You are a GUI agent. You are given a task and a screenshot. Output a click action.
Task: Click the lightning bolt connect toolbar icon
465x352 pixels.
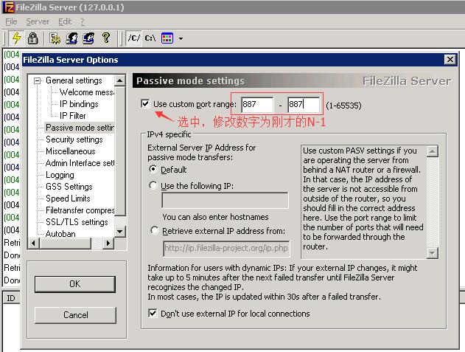[16, 38]
